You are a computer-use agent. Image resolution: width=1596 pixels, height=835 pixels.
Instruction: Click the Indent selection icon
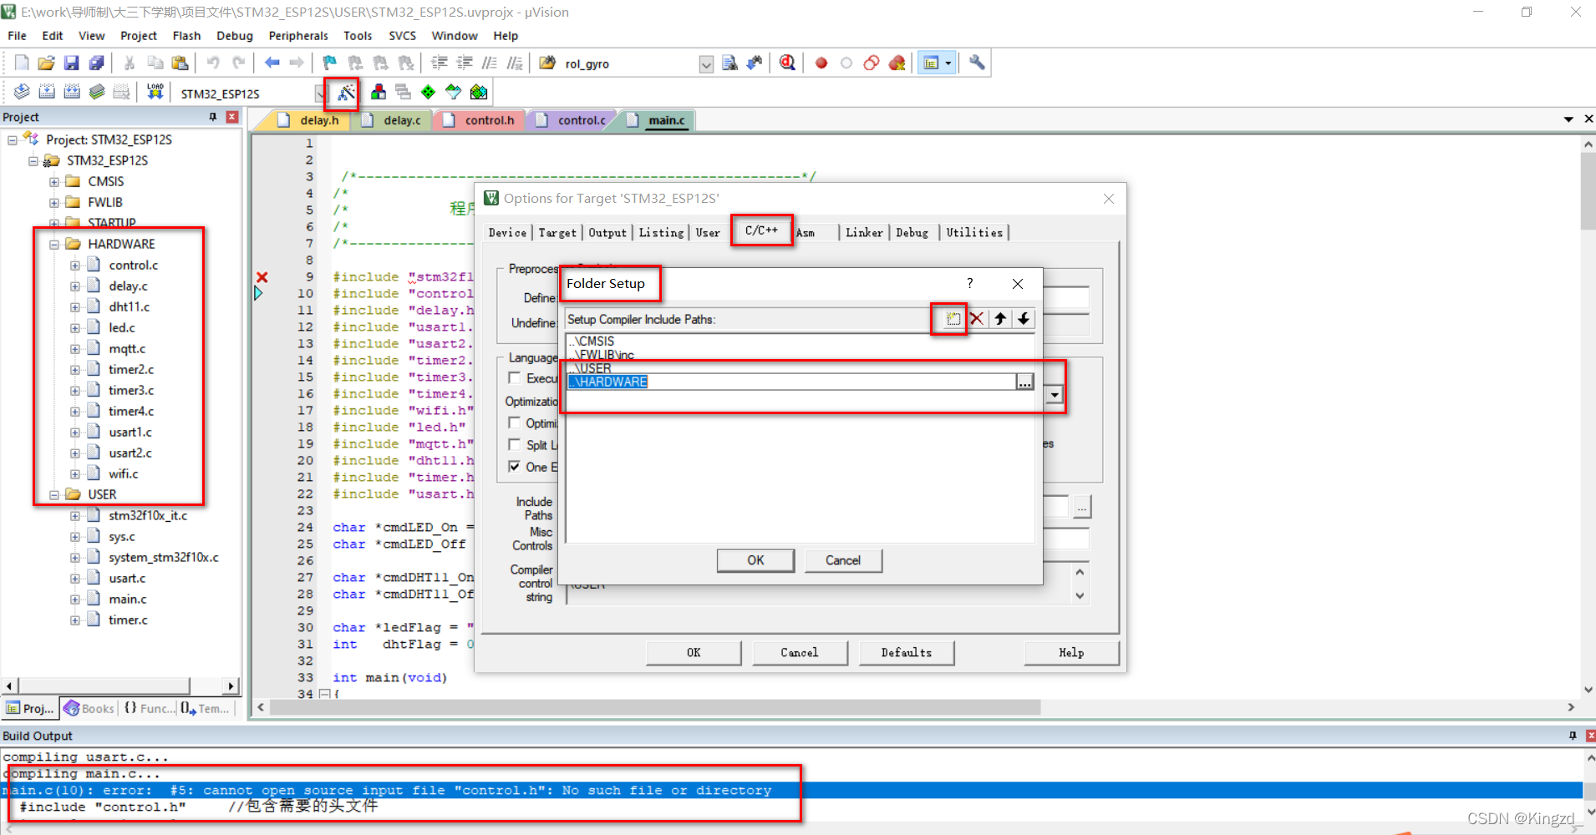(440, 63)
